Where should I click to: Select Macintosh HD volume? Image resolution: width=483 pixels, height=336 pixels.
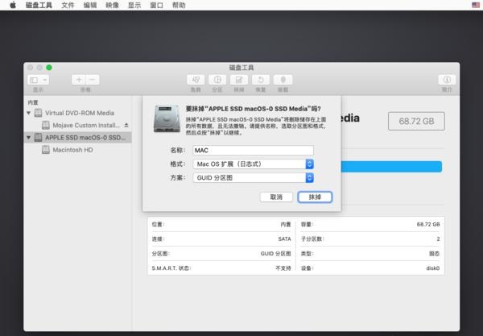point(72,150)
